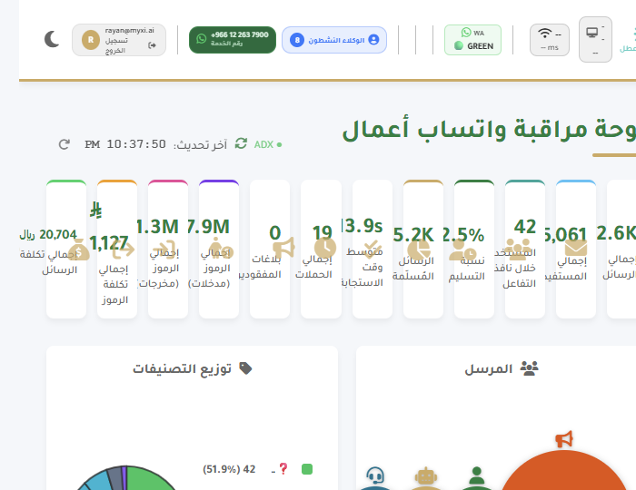Click WhatsApp icon in service number button
Image resolution: width=636 pixels, height=490 pixels.
point(201,39)
